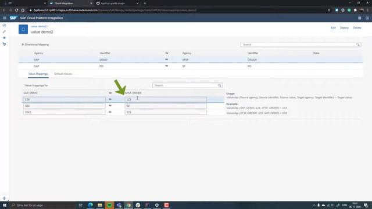
Task: Show hidden system tray icons chevron
Action: (x=314, y=205)
